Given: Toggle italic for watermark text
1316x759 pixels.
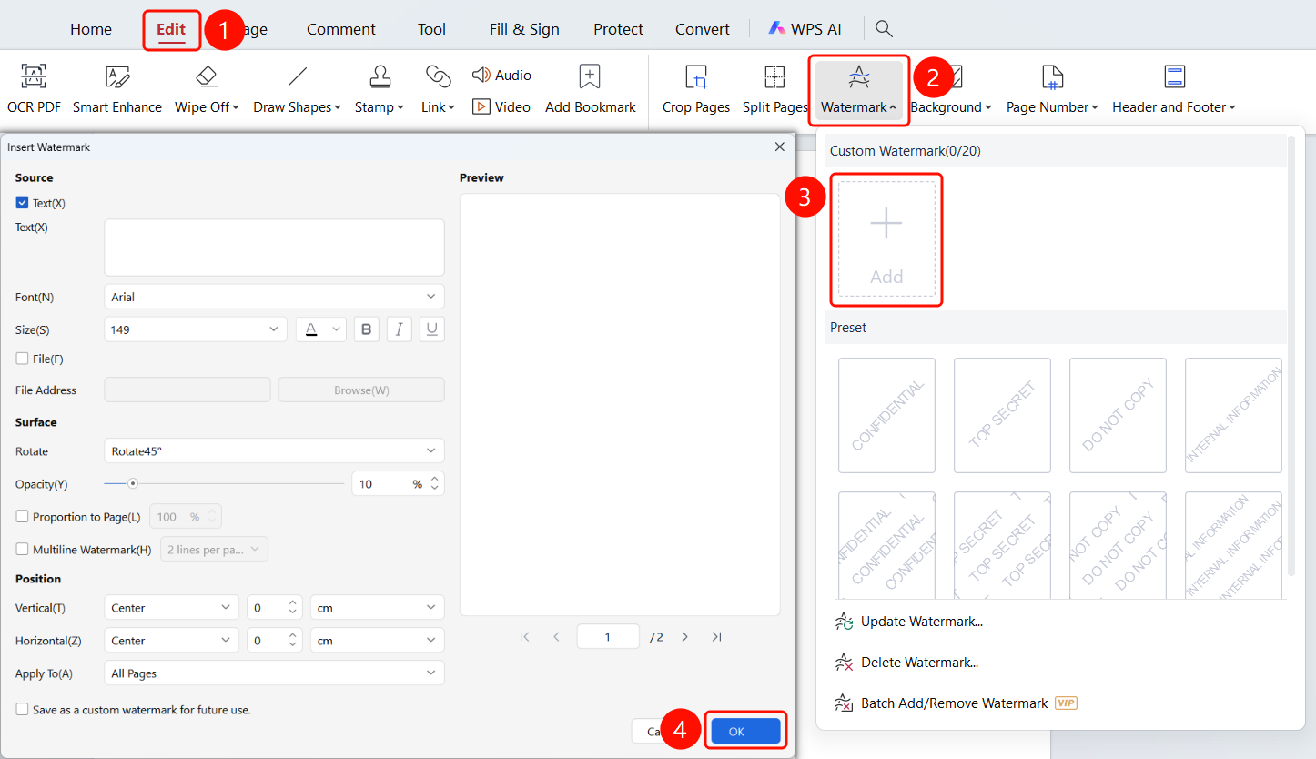Looking at the screenshot, I should click(x=399, y=329).
